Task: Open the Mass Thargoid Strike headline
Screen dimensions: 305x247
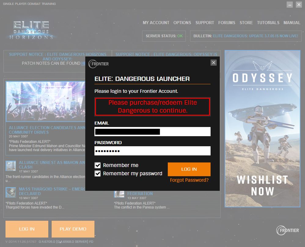Action: (x=52, y=191)
